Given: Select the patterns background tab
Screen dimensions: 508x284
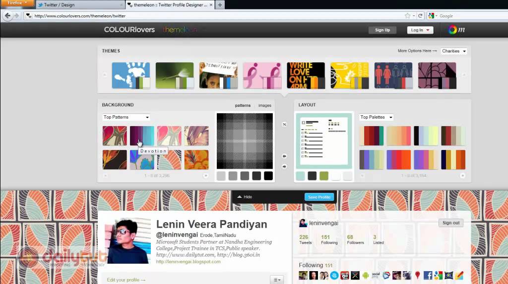Looking at the screenshot, I should point(243,105).
